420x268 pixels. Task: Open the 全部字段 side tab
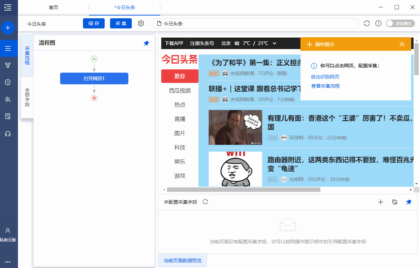[x=27, y=97]
